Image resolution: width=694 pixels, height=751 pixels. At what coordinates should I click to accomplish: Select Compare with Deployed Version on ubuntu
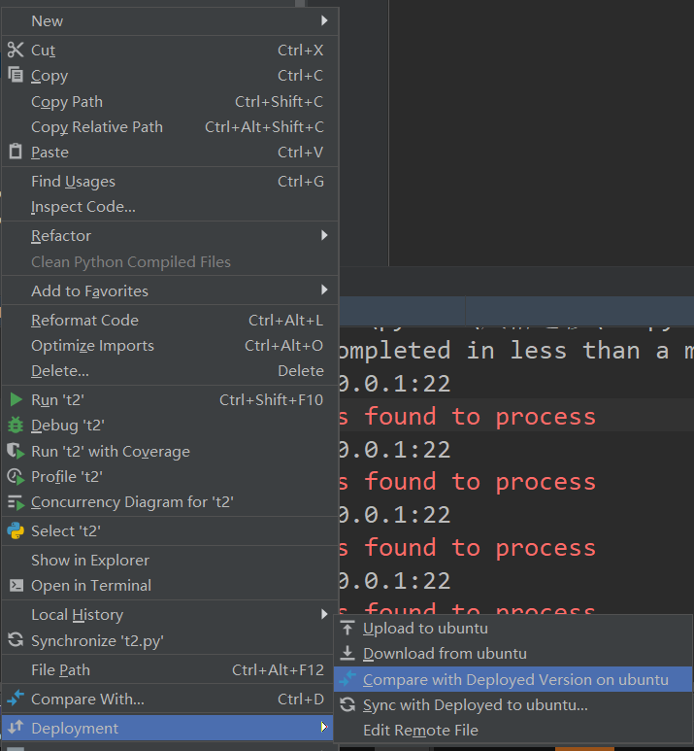pyautogui.click(x=514, y=680)
